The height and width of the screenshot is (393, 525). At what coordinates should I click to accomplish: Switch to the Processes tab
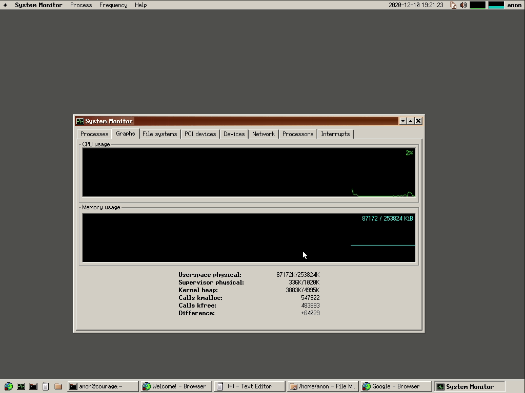(x=94, y=134)
